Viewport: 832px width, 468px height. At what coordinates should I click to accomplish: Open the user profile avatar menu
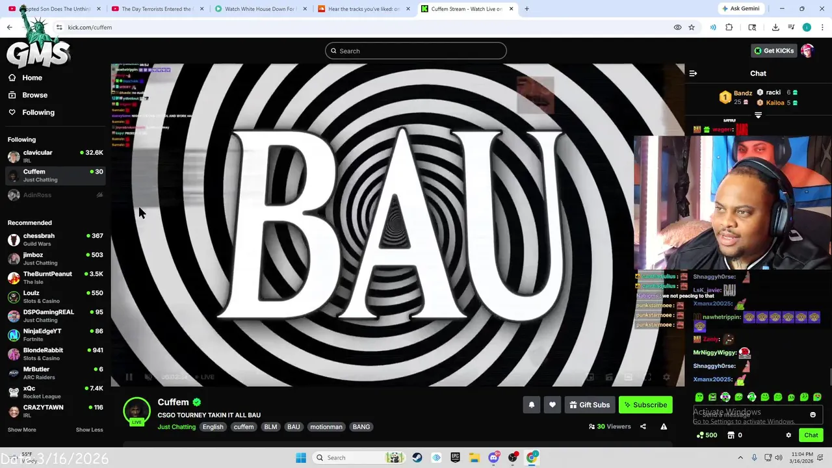pos(807,51)
